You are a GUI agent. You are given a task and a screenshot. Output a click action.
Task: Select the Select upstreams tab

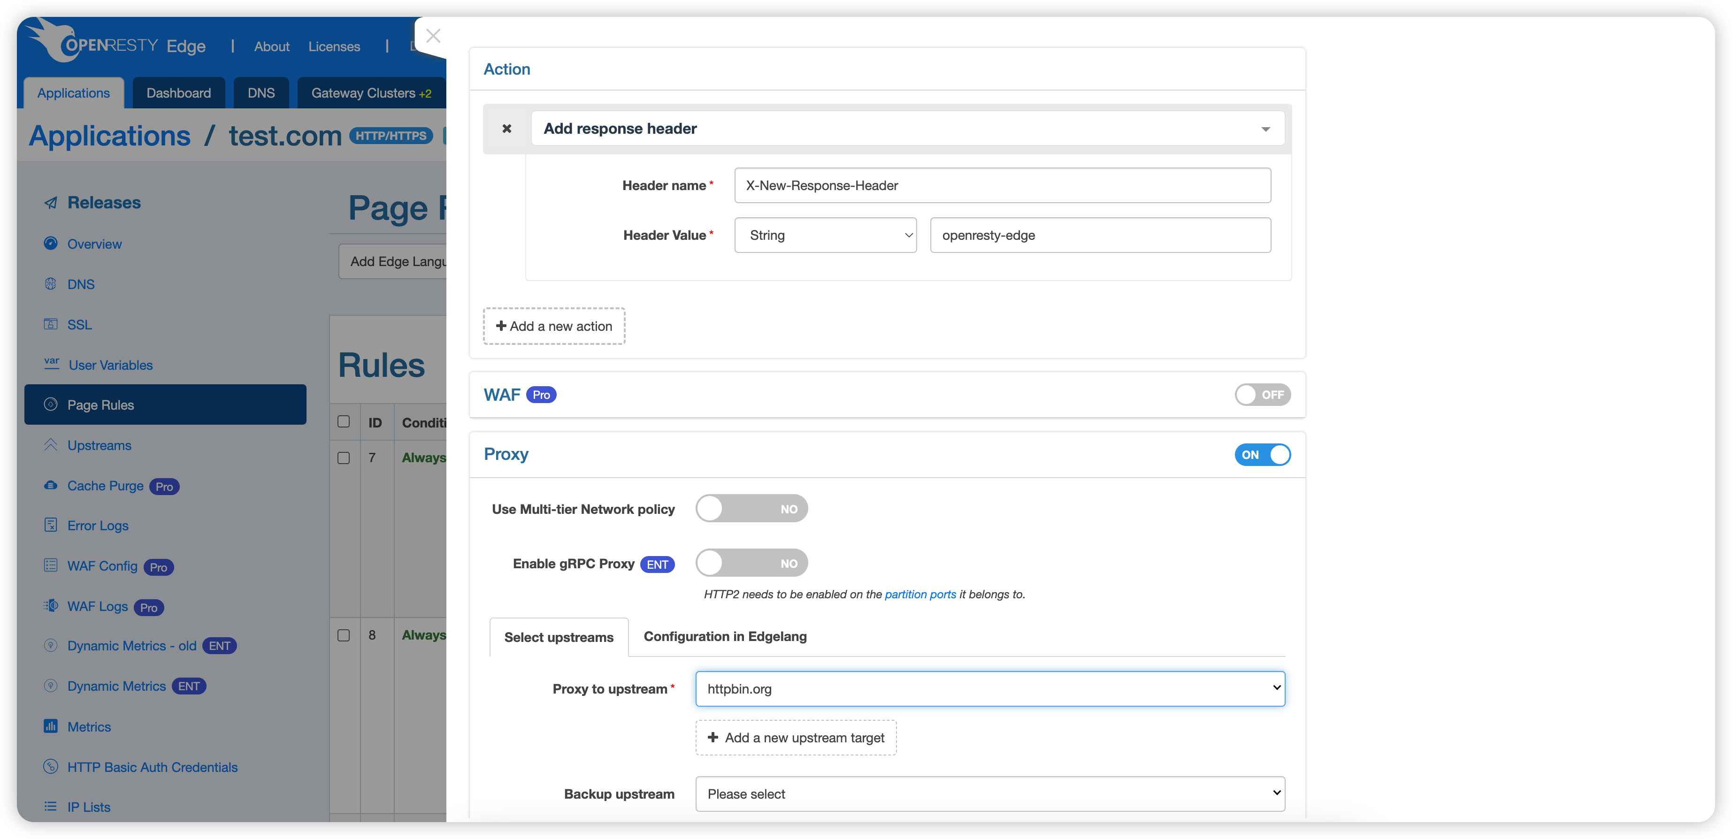click(559, 637)
